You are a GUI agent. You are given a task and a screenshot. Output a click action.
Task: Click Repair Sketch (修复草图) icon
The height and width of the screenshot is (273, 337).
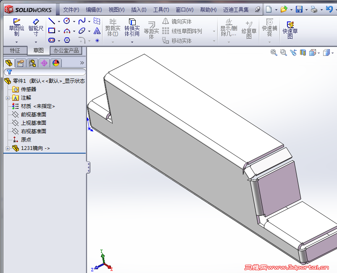coord(249,24)
